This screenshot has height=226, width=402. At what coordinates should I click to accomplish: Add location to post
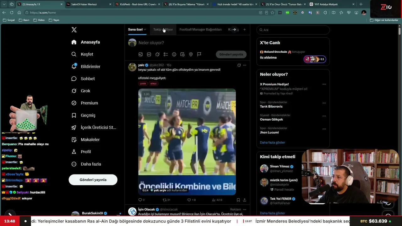pyautogui.click(x=191, y=54)
